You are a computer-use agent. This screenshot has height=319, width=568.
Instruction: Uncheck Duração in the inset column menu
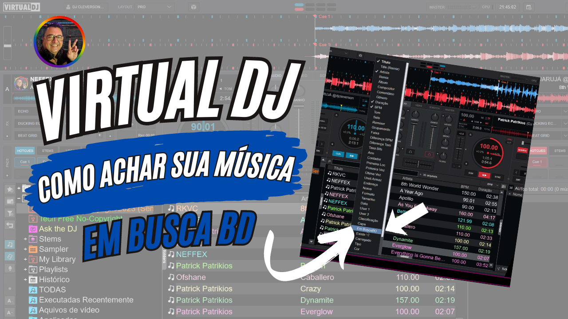[x=381, y=103]
